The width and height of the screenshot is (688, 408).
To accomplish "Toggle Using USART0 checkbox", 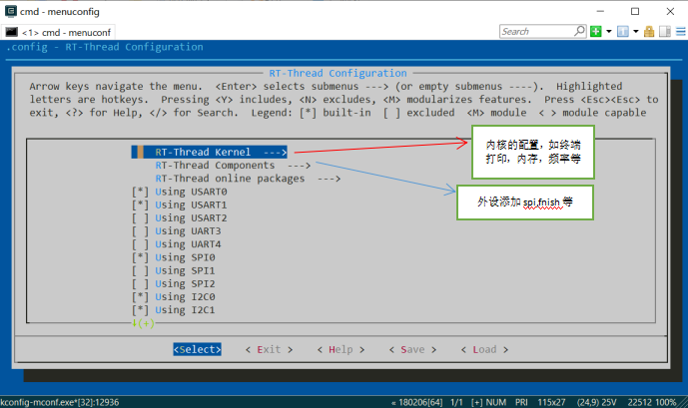I will point(140,192).
